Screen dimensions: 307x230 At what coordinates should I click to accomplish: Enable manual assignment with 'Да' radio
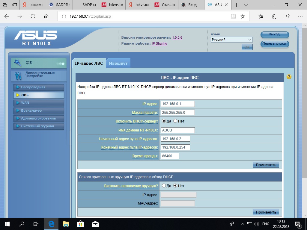[164, 186]
